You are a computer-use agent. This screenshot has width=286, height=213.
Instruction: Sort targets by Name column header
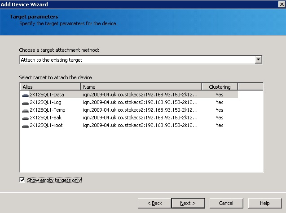141,87
